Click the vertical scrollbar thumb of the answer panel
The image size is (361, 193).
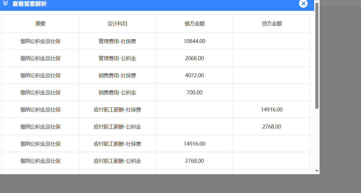point(317,56)
